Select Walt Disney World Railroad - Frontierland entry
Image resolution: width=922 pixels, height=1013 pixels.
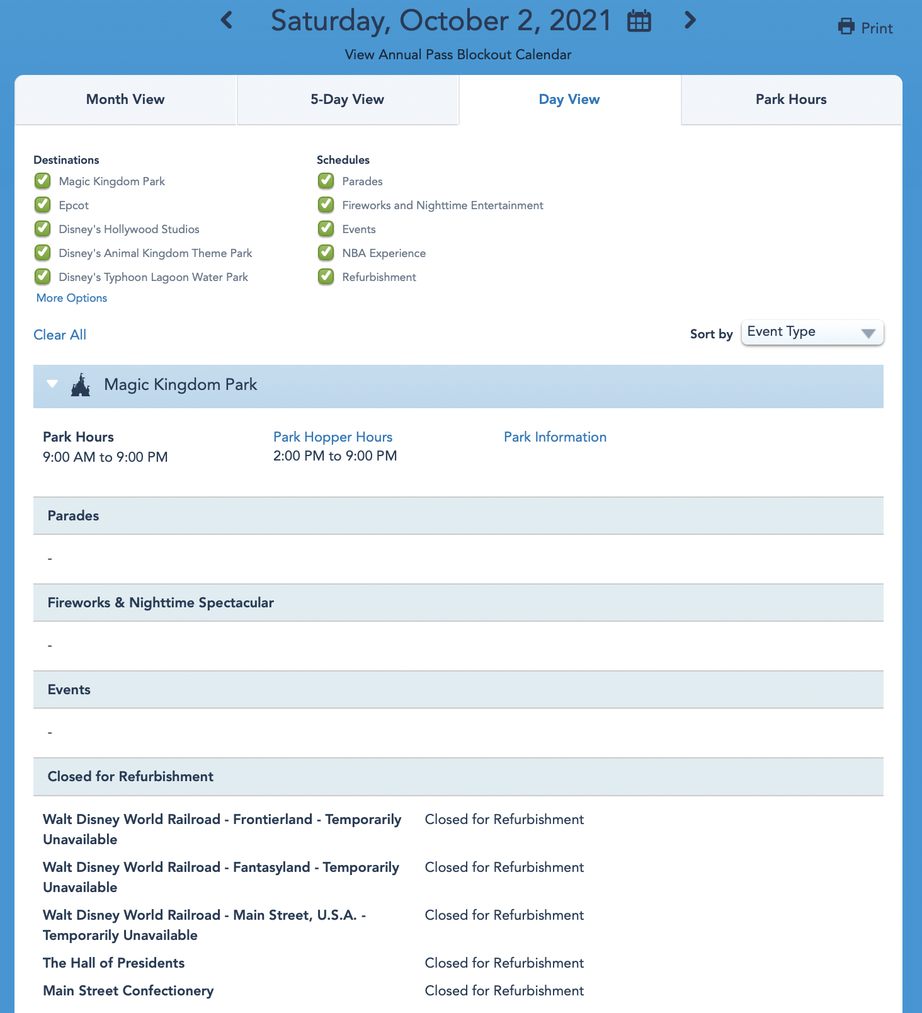[222, 830]
